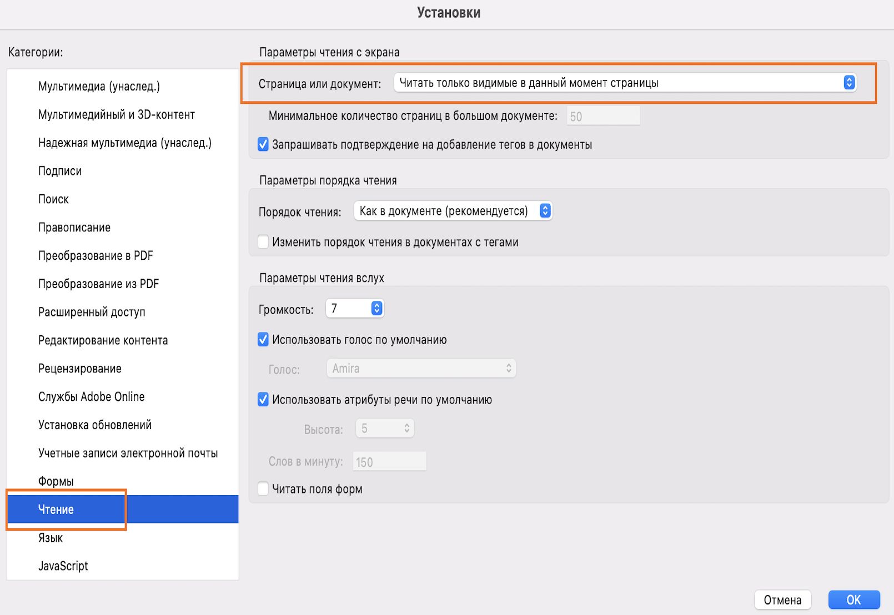Toggle «Использовать атрибуты речи по умолчанию» checkbox
Image resolution: width=894 pixels, height=615 pixels.
[x=264, y=400]
